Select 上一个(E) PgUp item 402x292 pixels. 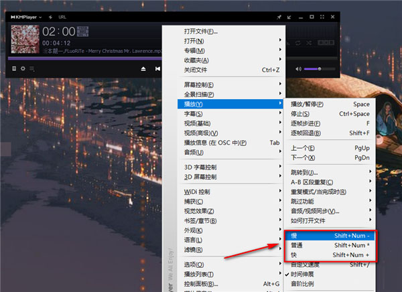click(x=330, y=148)
